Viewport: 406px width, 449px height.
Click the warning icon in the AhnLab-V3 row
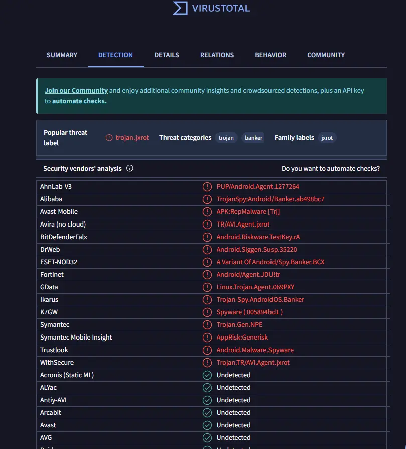[207, 187]
